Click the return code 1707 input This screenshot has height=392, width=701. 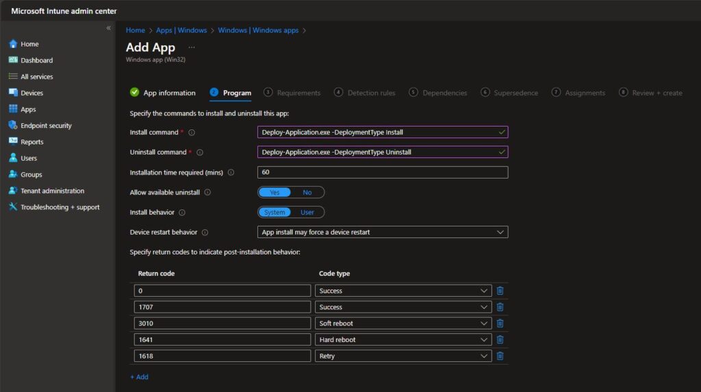[222, 307]
